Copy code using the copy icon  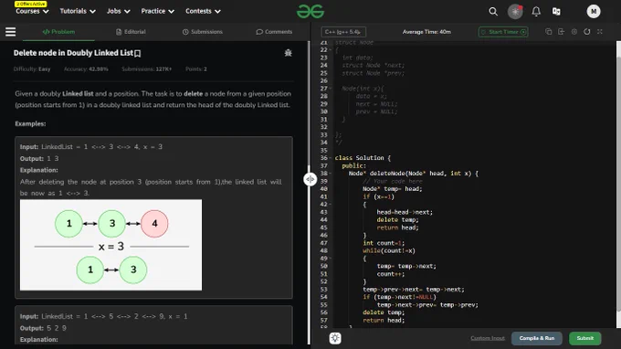coord(549,32)
